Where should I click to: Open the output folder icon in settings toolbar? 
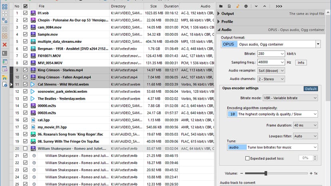pos(221,6)
